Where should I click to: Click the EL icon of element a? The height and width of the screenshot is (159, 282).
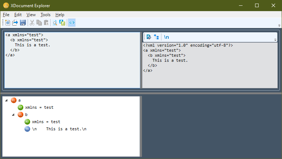coord(14,100)
